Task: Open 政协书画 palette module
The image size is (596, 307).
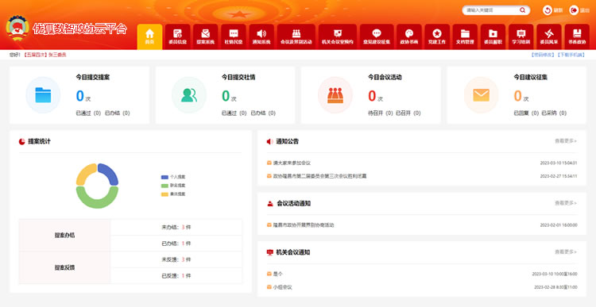Action: tap(409, 36)
